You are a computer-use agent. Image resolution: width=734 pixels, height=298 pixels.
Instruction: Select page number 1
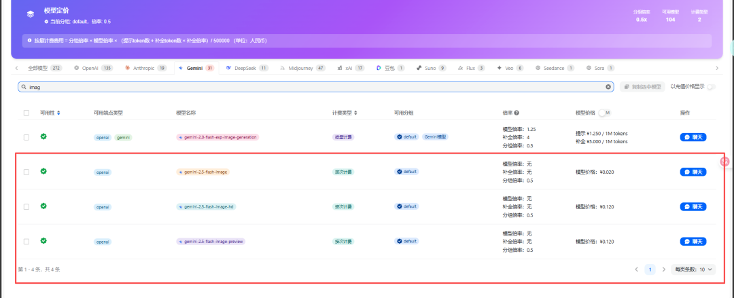click(x=650, y=269)
